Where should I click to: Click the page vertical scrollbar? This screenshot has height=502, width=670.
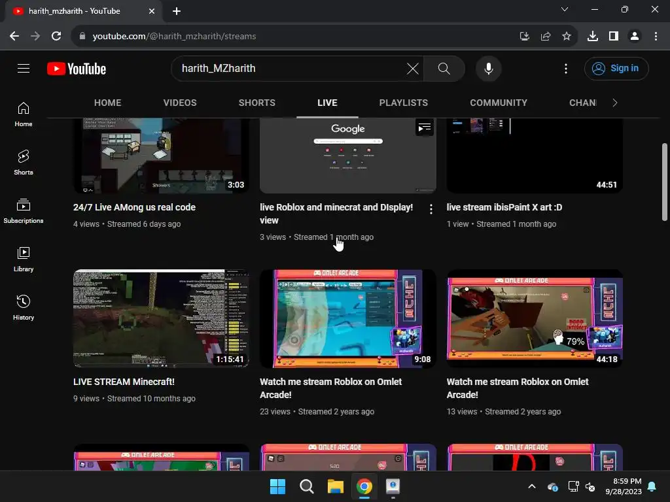coord(665,182)
